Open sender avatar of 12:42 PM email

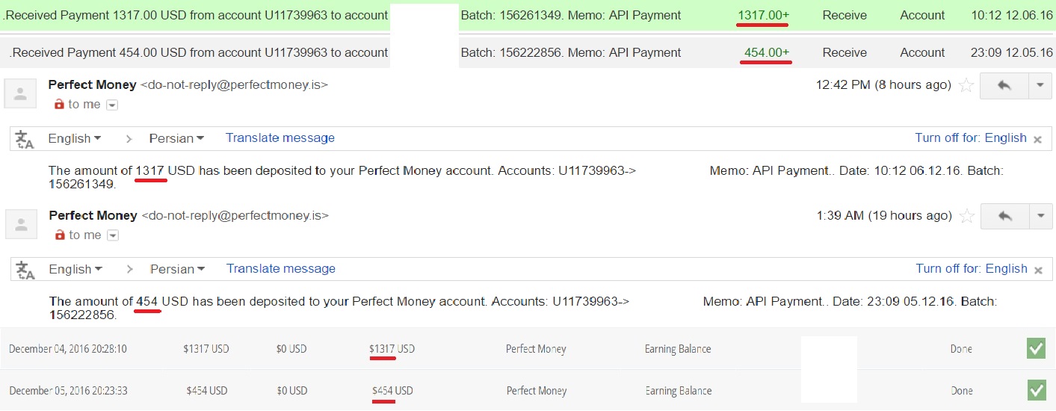21,94
